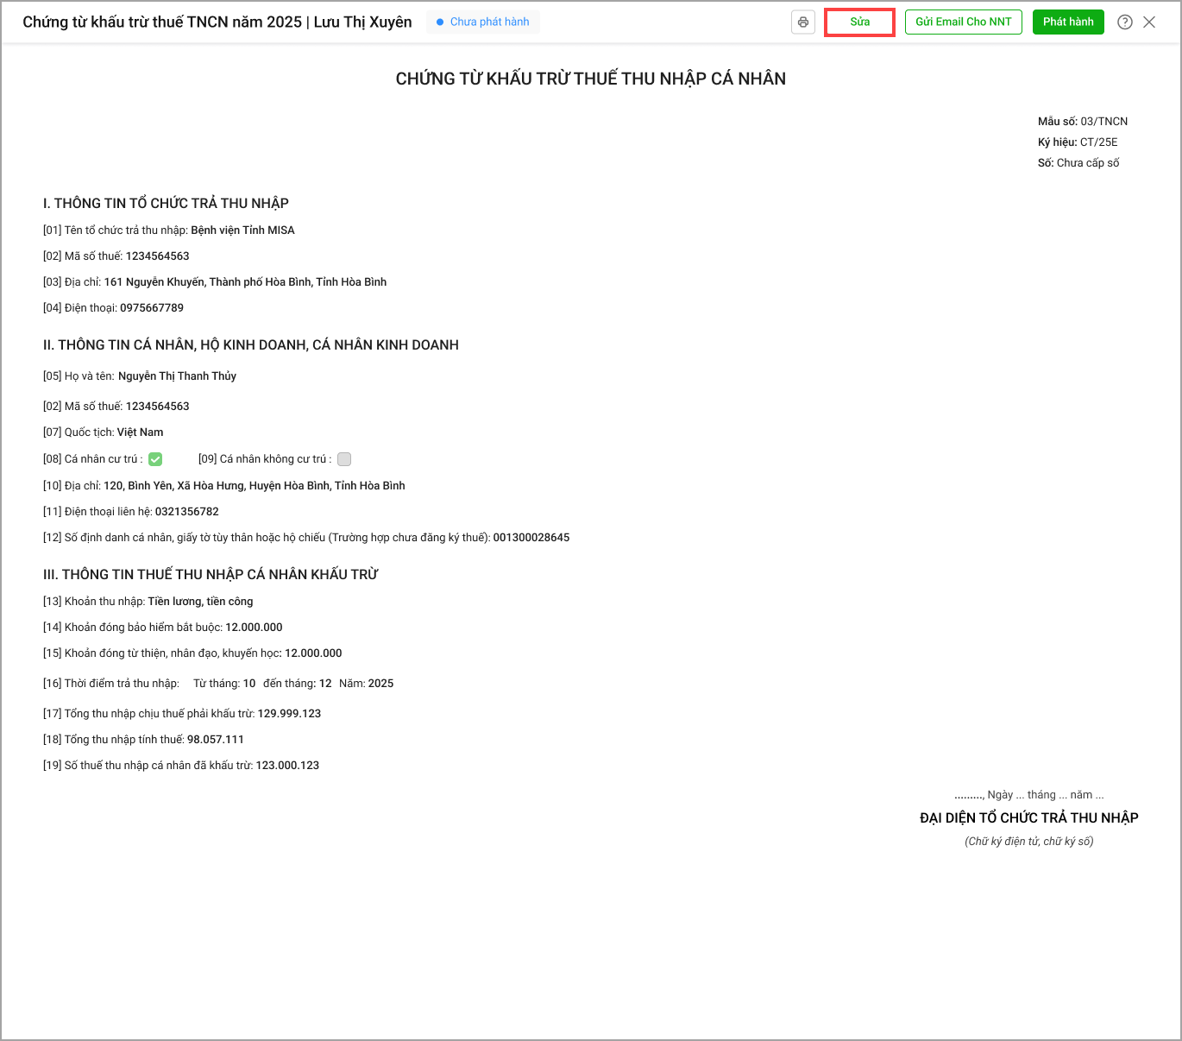This screenshot has height=1041, width=1182.
Task: Click the Ký hiệu CT/25E text
Action: (x=1077, y=142)
